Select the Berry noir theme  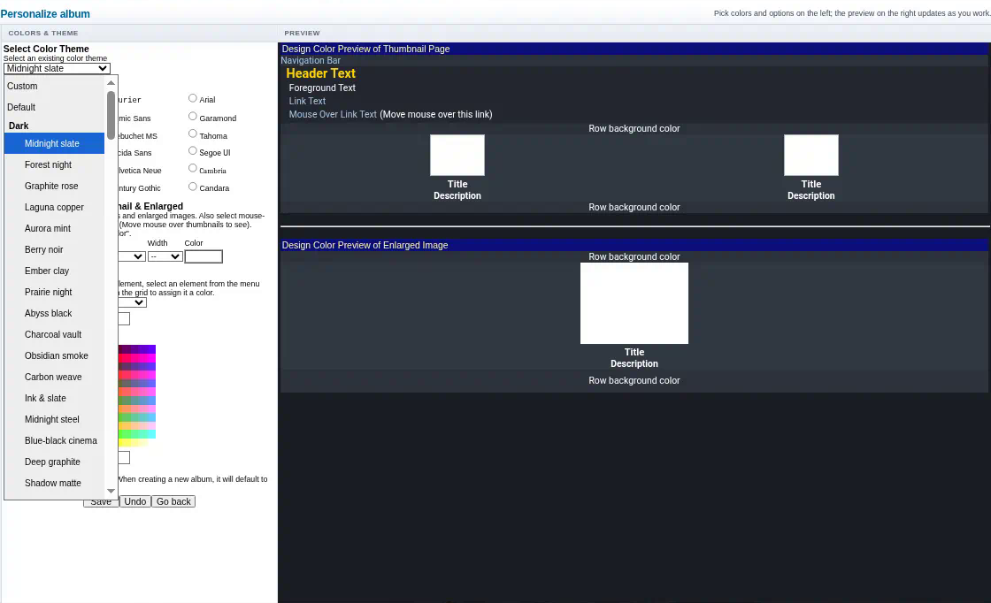pyautogui.click(x=54, y=249)
